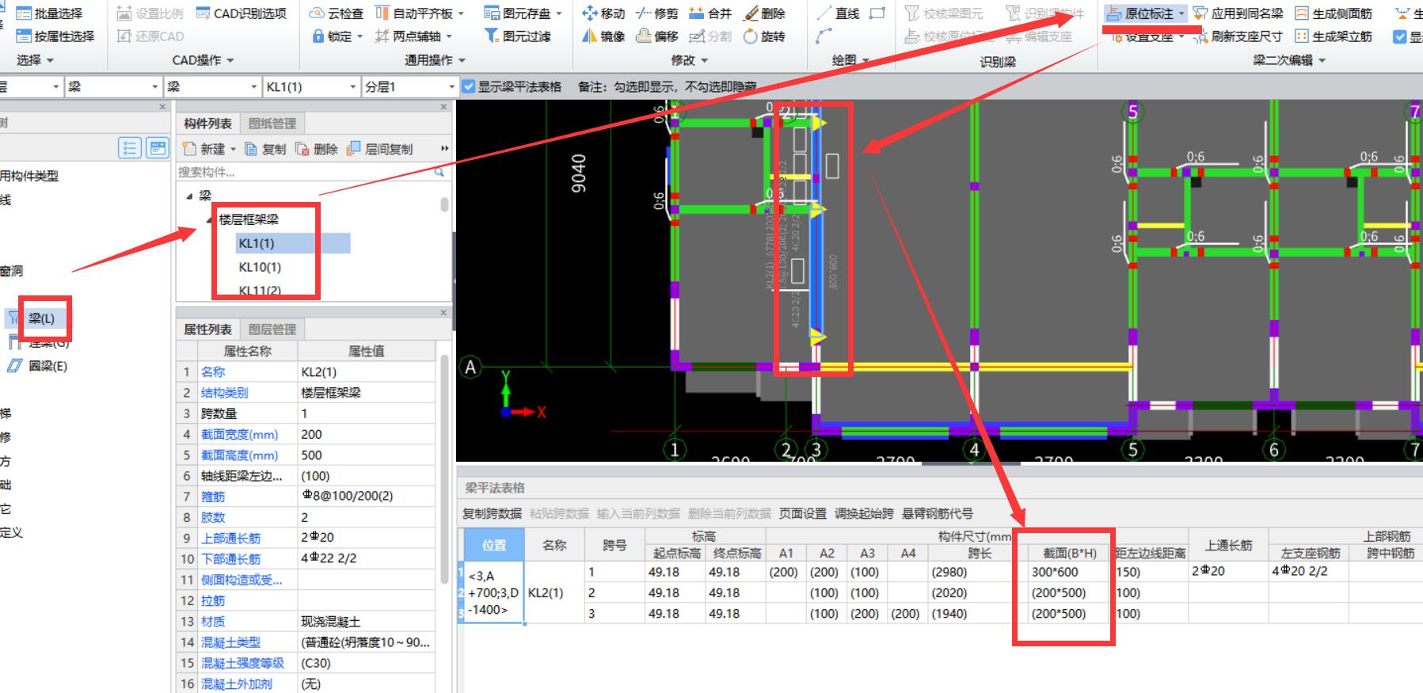The height and width of the screenshot is (693, 1423).
Task: Click 复制跨数据 button
Action: click(493, 514)
